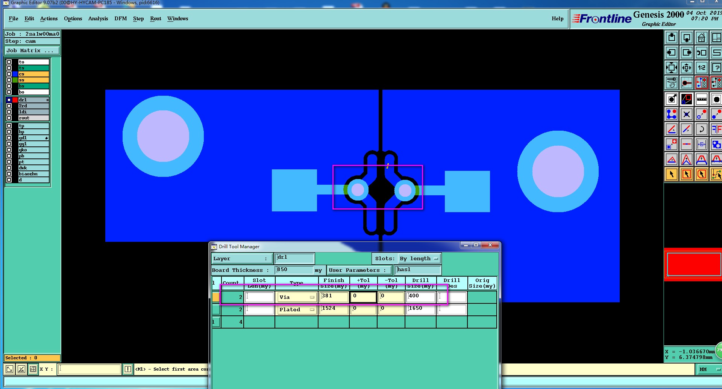Click the home view house icon
Viewport: 722px width, 389px height.
pos(702,38)
